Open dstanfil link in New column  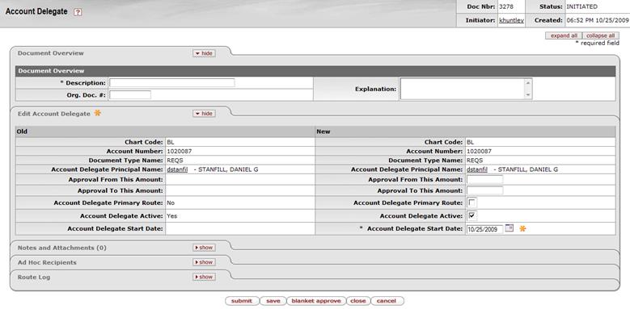477,169
